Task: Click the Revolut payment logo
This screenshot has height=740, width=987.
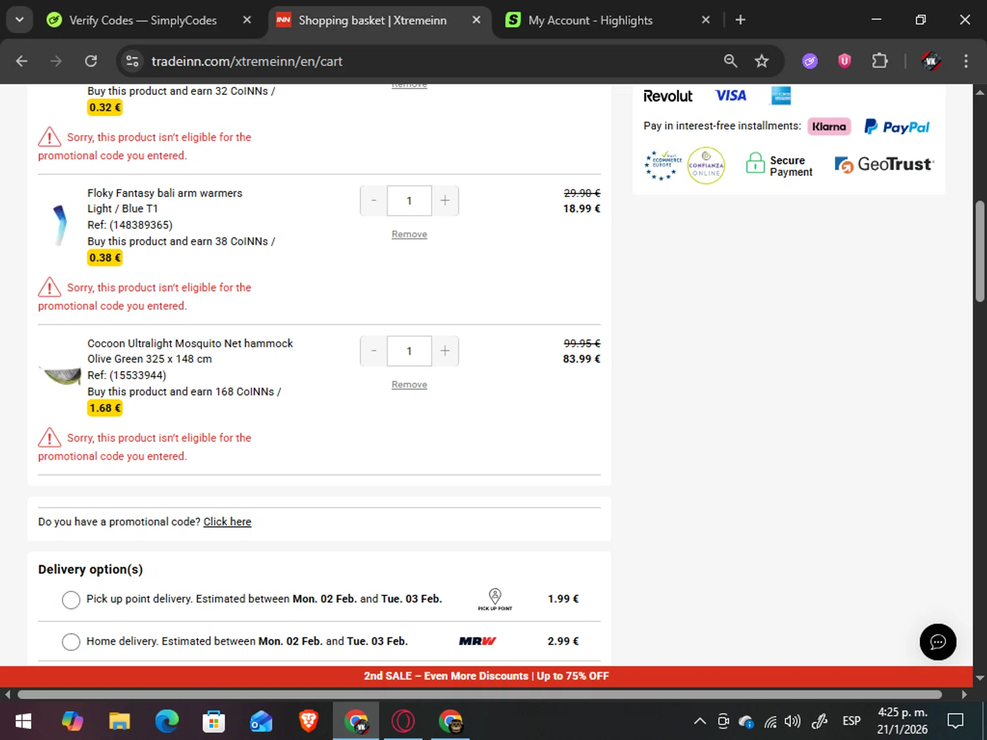Action: 668,96
